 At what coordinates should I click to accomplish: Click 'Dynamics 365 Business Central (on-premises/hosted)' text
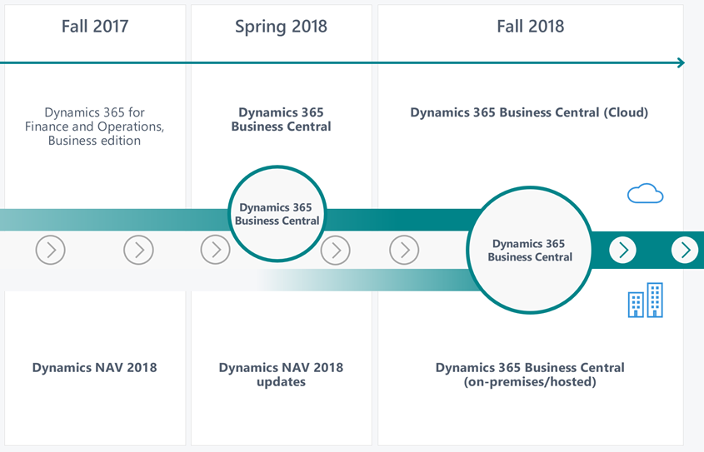click(x=530, y=375)
